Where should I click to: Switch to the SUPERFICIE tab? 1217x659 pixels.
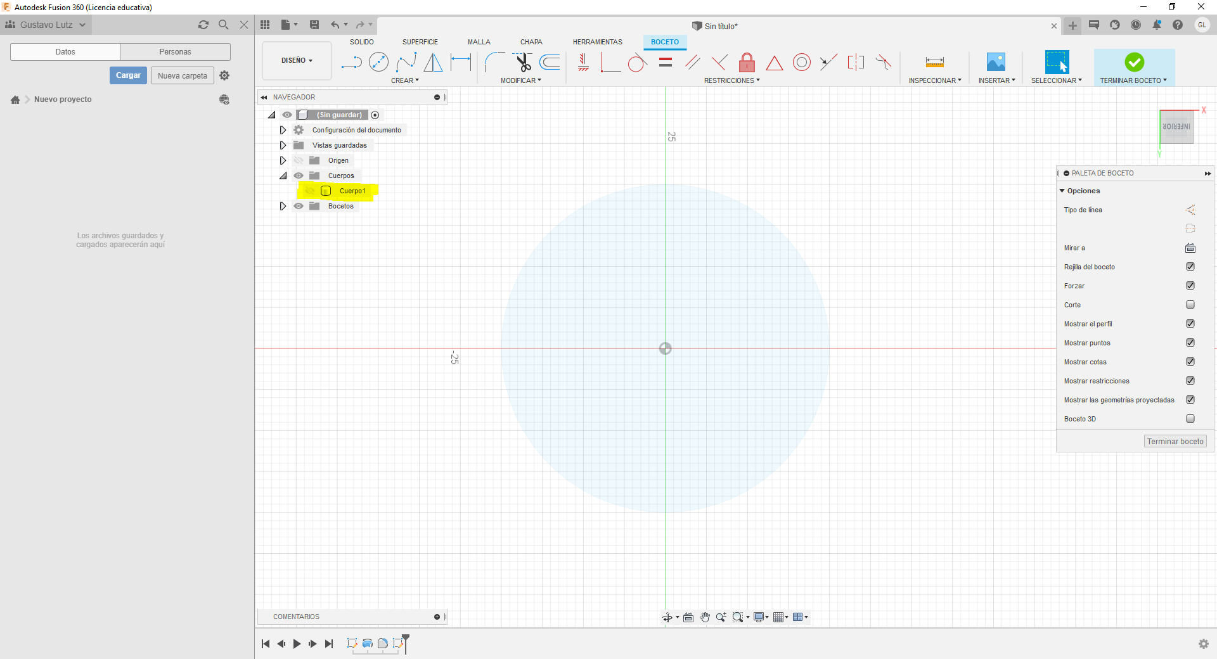(420, 42)
